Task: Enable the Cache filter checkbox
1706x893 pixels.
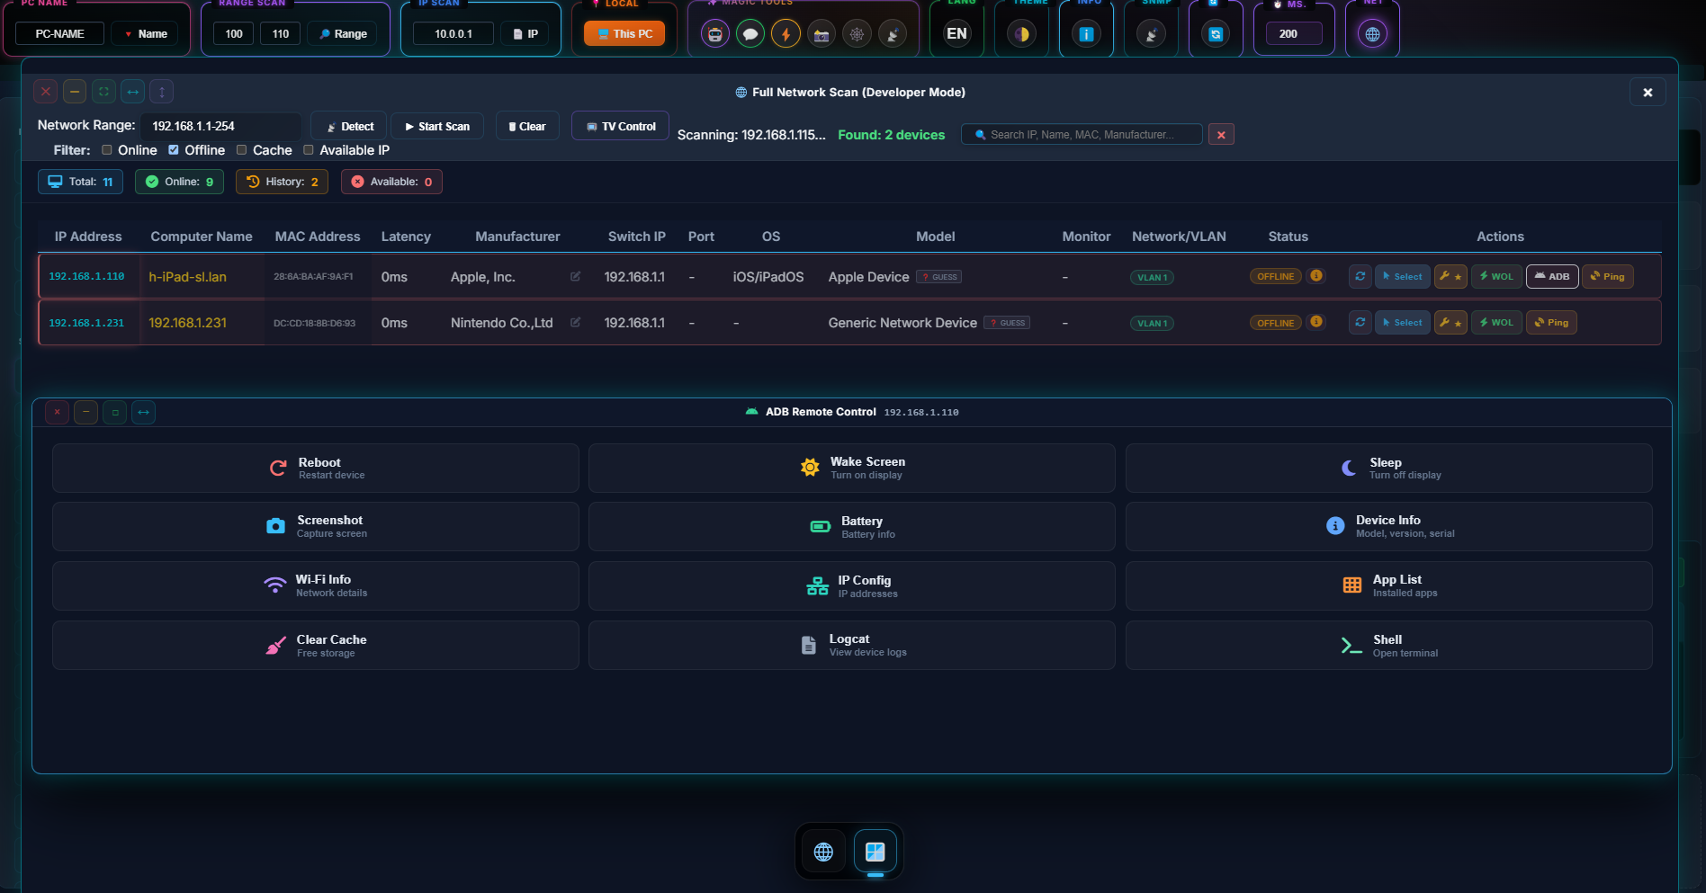Action: click(242, 150)
